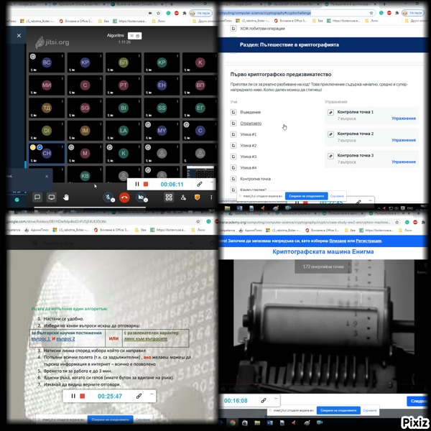Hang up the Jitsi call

point(124,197)
